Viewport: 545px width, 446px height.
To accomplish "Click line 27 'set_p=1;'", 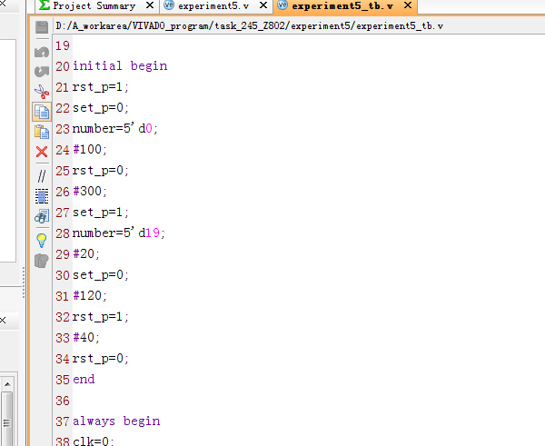I will (x=101, y=212).
